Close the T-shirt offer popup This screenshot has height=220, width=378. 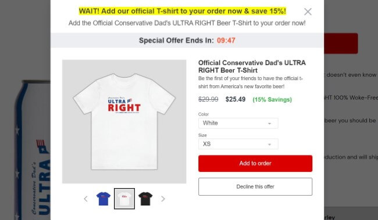[x=308, y=12]
